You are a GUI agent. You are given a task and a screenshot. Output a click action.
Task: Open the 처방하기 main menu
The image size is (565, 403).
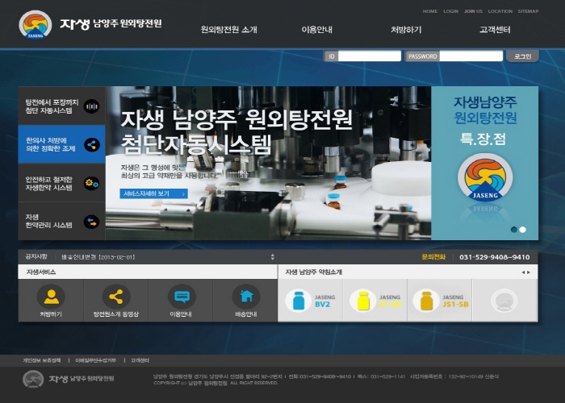406,30
